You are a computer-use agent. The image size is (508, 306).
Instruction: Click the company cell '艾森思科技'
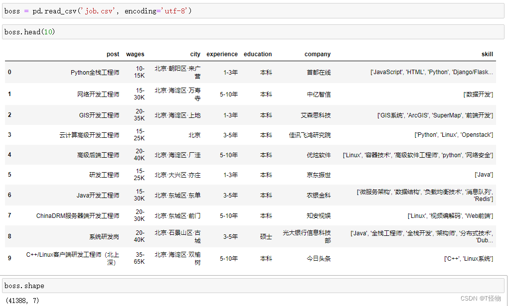(x=316, y=115)
